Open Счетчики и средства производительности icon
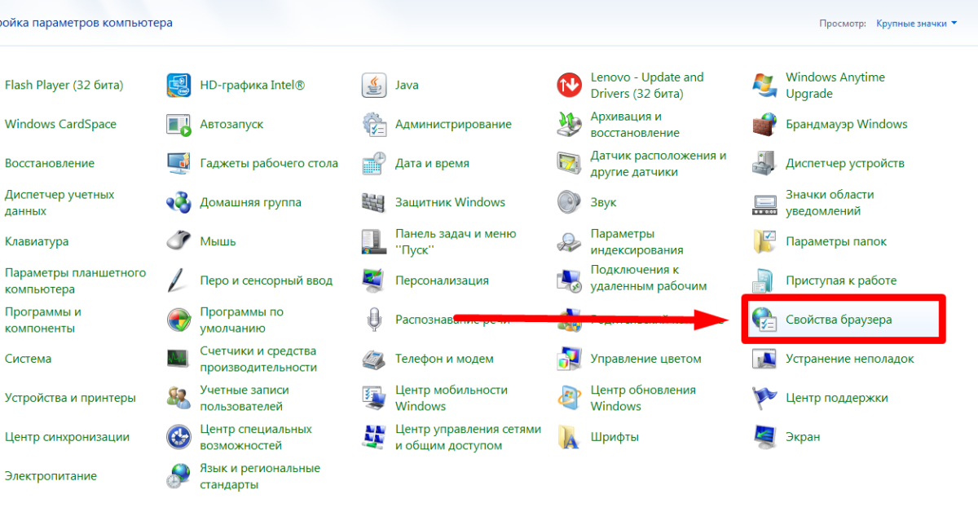Viewport: 978px width, 512px height. [x=178, y=359]
